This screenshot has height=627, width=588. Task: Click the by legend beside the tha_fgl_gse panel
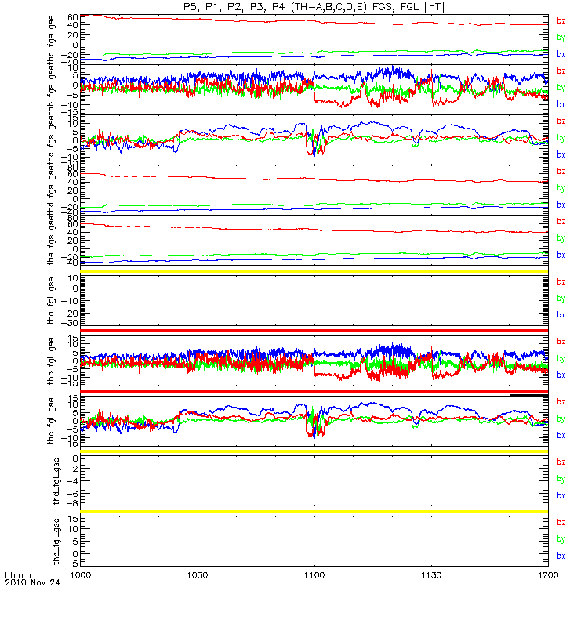coord(561,299)
